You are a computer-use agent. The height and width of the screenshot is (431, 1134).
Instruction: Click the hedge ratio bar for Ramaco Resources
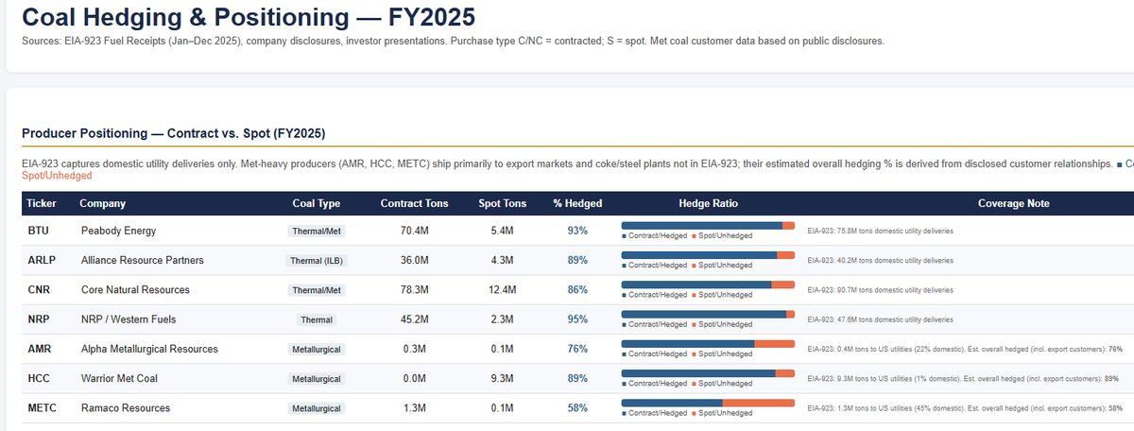tap(708, 403)
